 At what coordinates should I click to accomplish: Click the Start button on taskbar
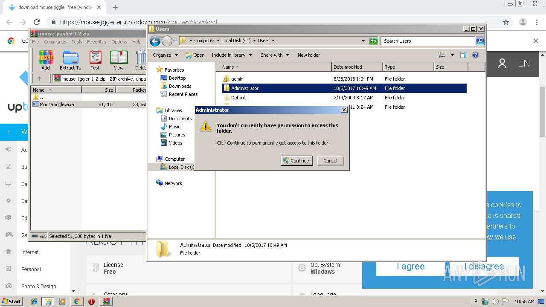[12, 301]
